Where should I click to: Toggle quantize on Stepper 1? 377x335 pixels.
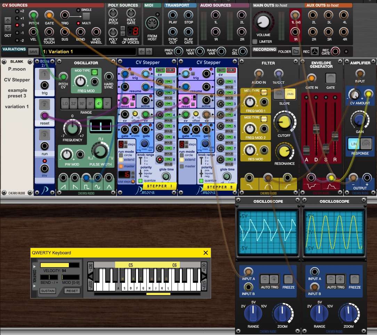[x=140, y=181]
